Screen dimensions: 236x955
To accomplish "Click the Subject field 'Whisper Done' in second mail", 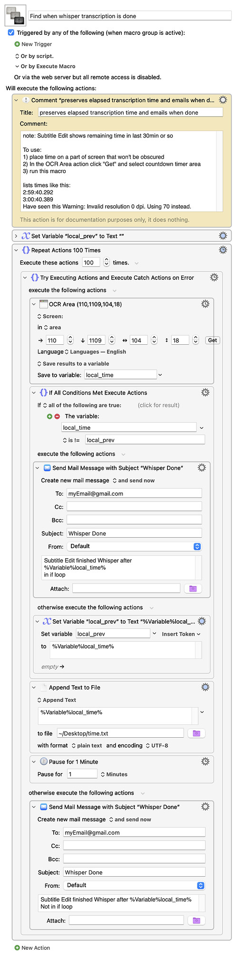I will click(x=135, y=872).
